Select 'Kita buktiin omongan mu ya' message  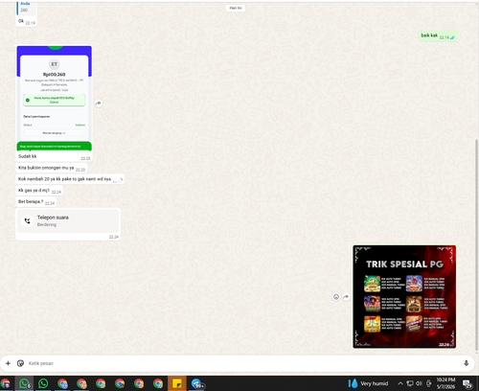click(52, 168)
